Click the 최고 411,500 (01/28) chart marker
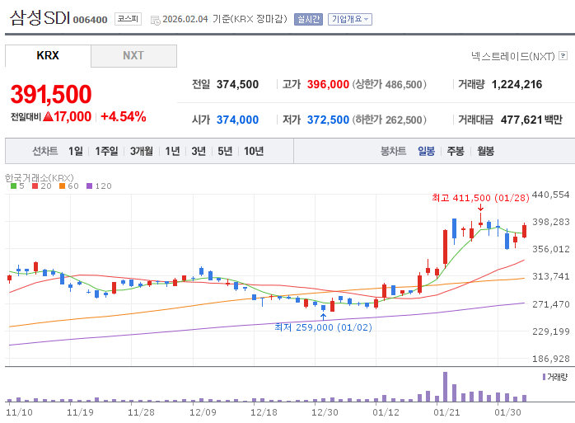575x423 pixels. point(480,198)
